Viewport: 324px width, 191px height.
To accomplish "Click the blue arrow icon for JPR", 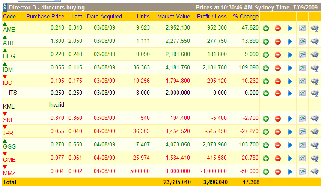I will click(x=290, y=131).
